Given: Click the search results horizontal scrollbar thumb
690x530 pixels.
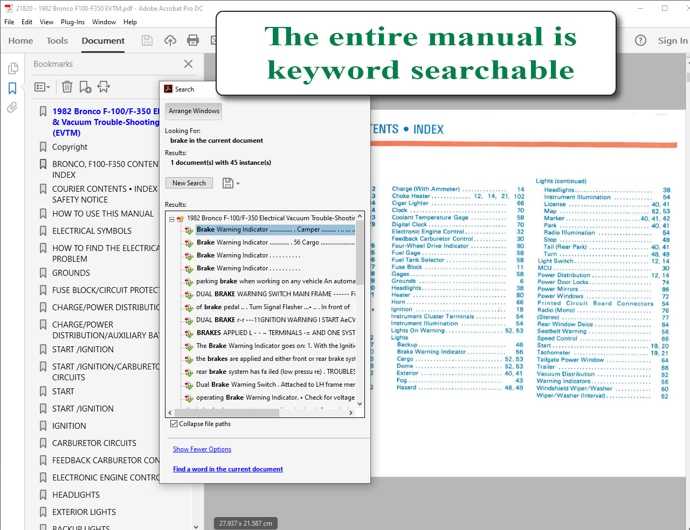Looking at the screenshot, I should tap(227, 413).
